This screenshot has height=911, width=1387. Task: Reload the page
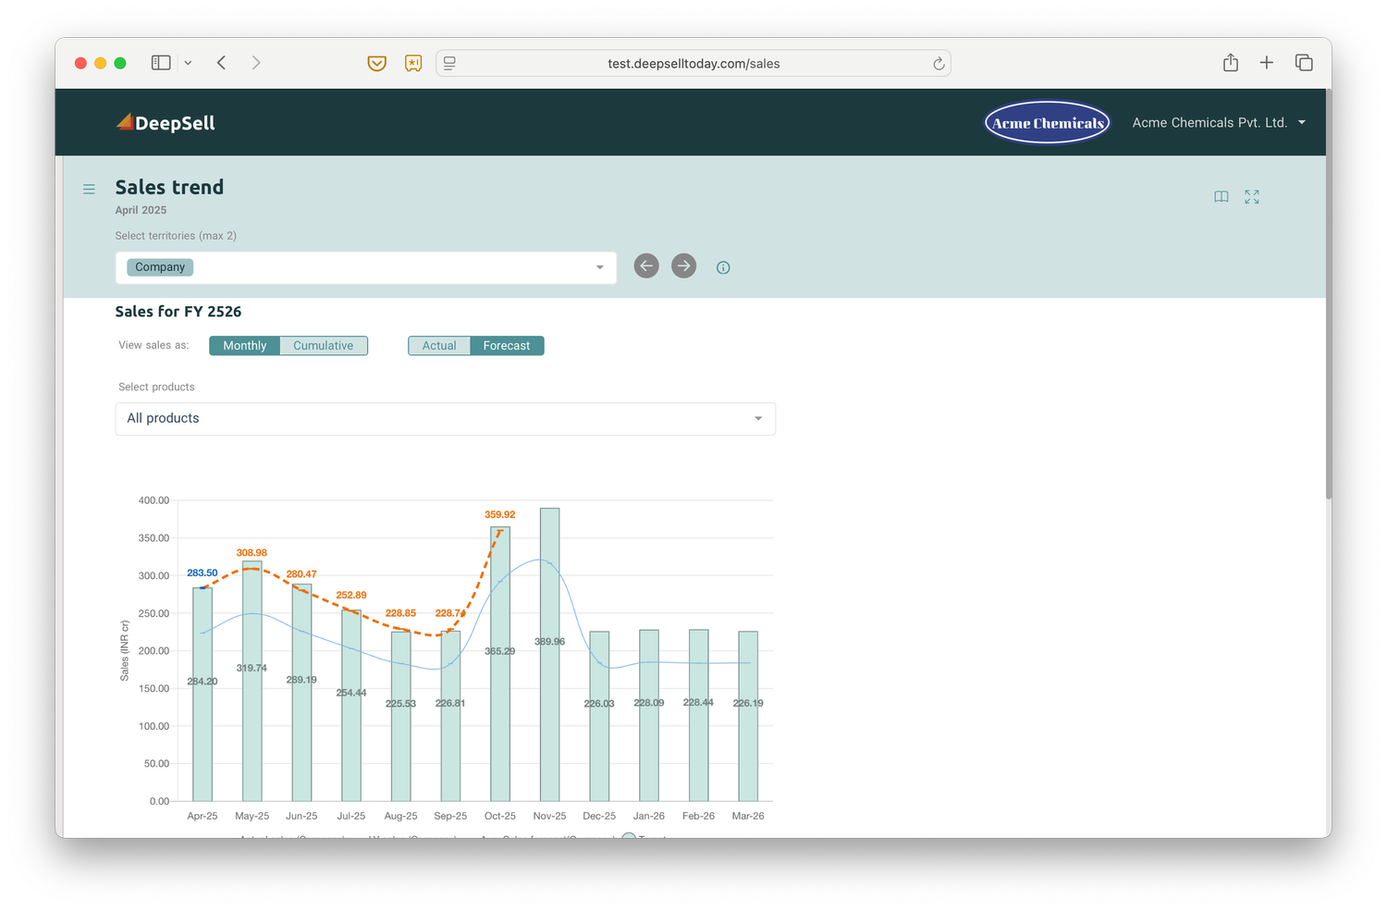(939, 63)
